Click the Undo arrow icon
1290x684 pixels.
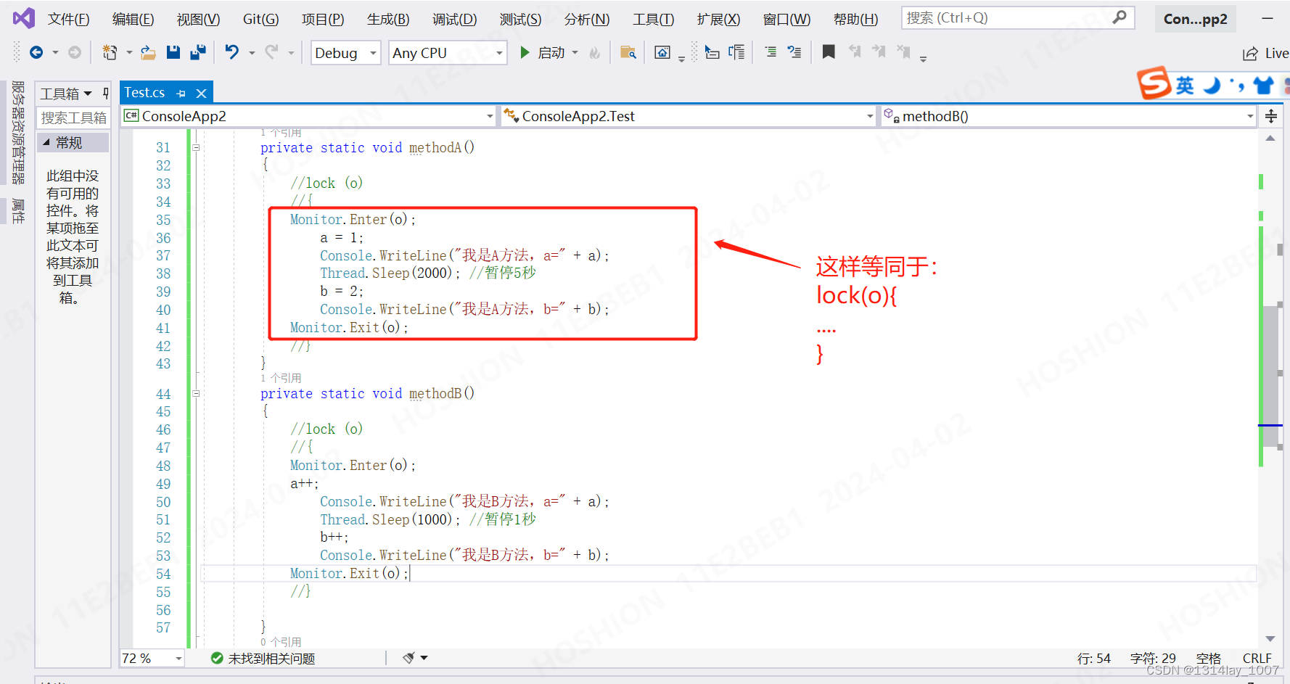click(x=232, y=52)
